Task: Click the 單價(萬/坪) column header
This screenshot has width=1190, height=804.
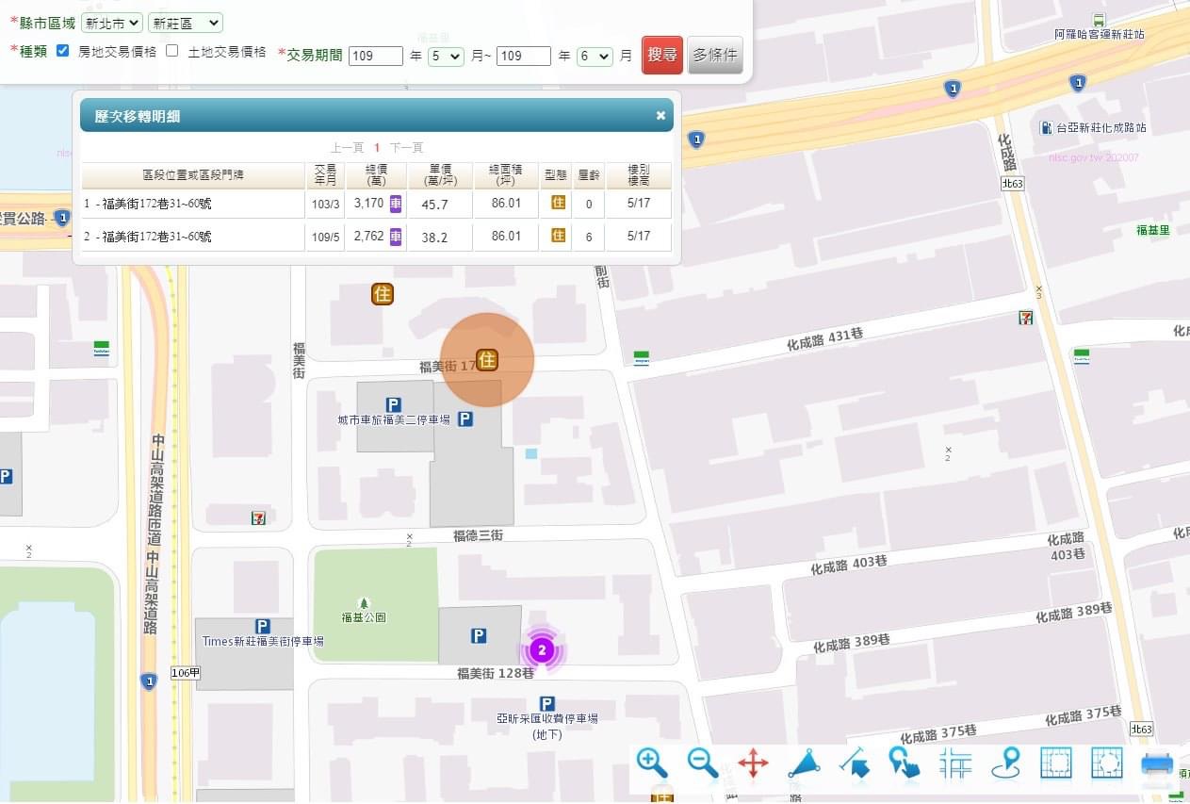Action: (440, 175)
